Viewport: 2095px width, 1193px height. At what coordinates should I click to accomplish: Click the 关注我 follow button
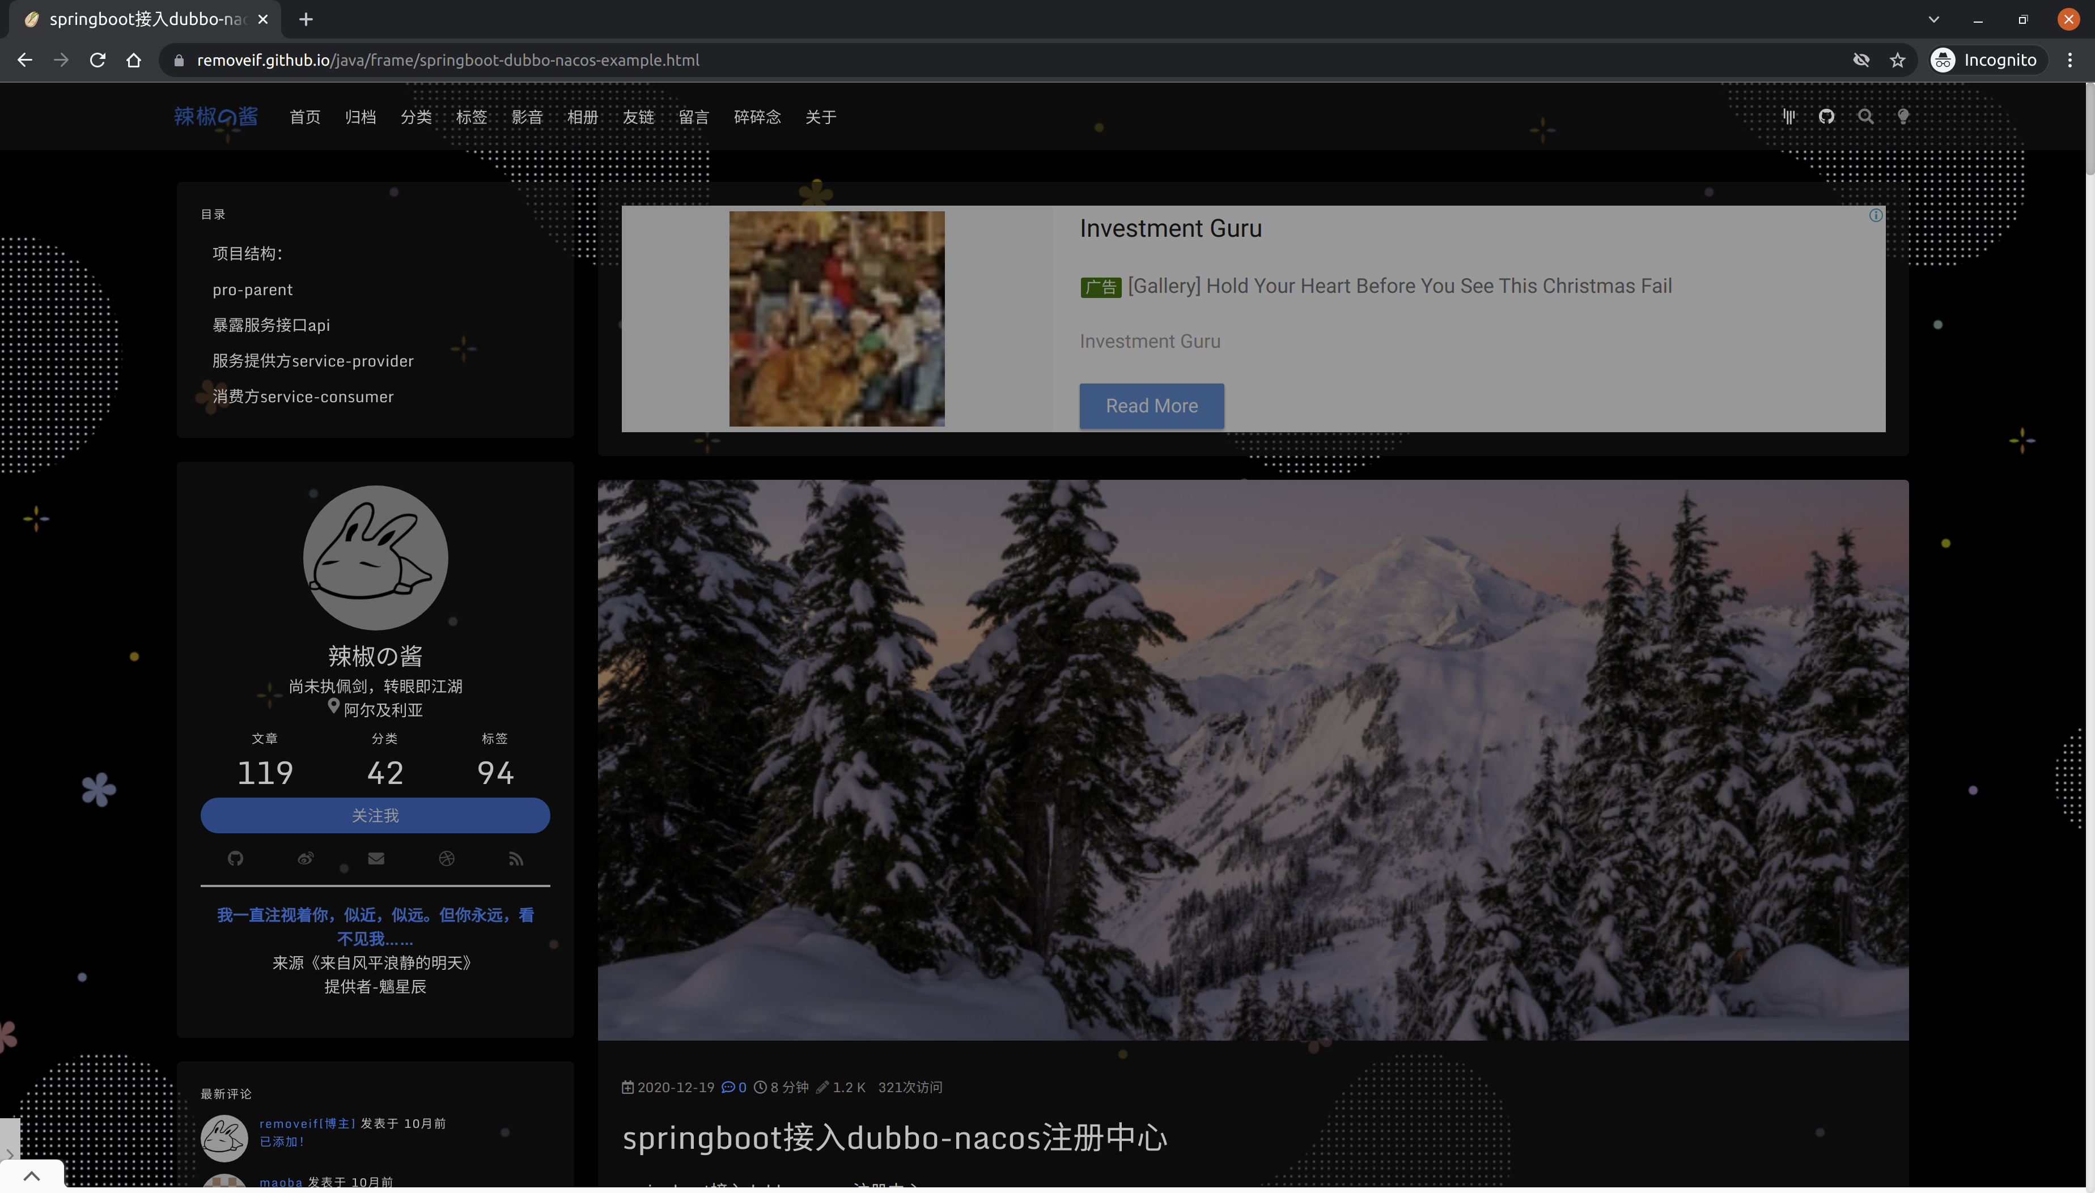375,815
